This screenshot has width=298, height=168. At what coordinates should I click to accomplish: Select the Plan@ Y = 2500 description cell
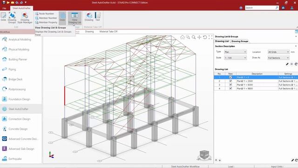tap(257, 81)
